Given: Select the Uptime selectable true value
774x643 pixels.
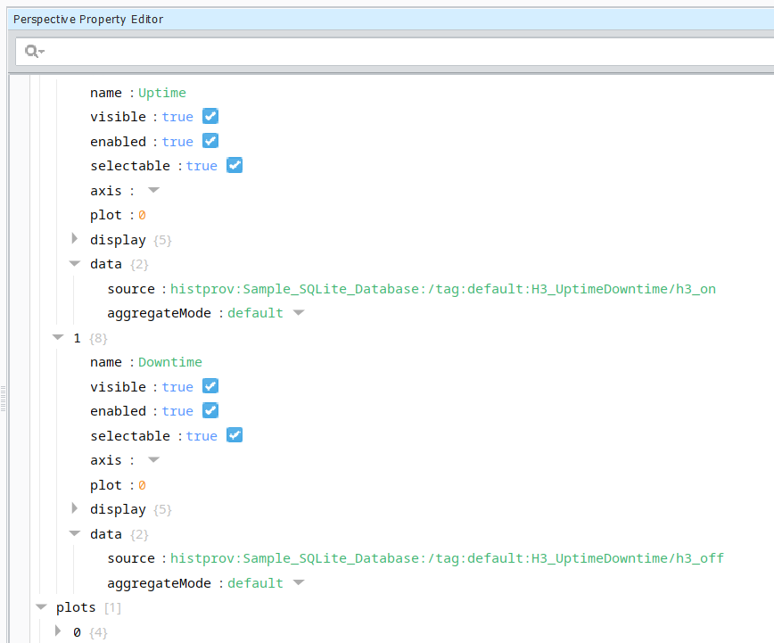Looking at the screenshot, I should coord(202,166).
